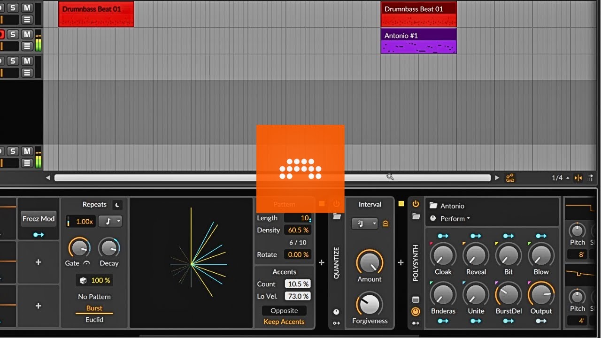Image resolution: width=601 pixels, height=338 pixels.
Task: Select the purple Antonio #1 clip
Action: coord(418,41)
